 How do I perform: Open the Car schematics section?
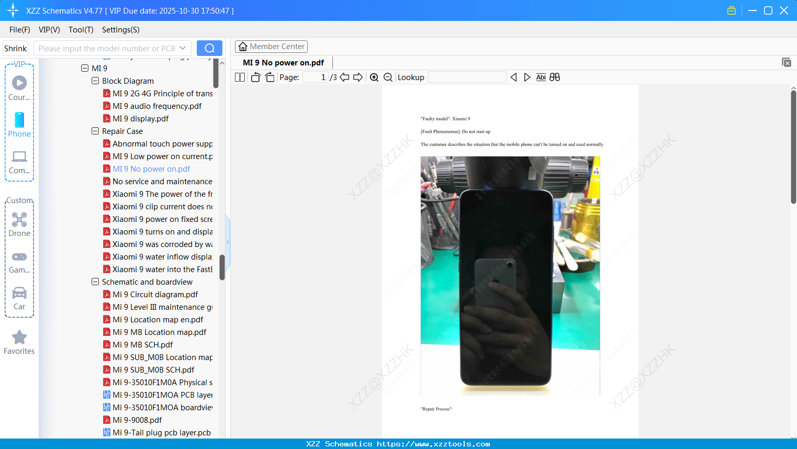[x=19, y=298]
